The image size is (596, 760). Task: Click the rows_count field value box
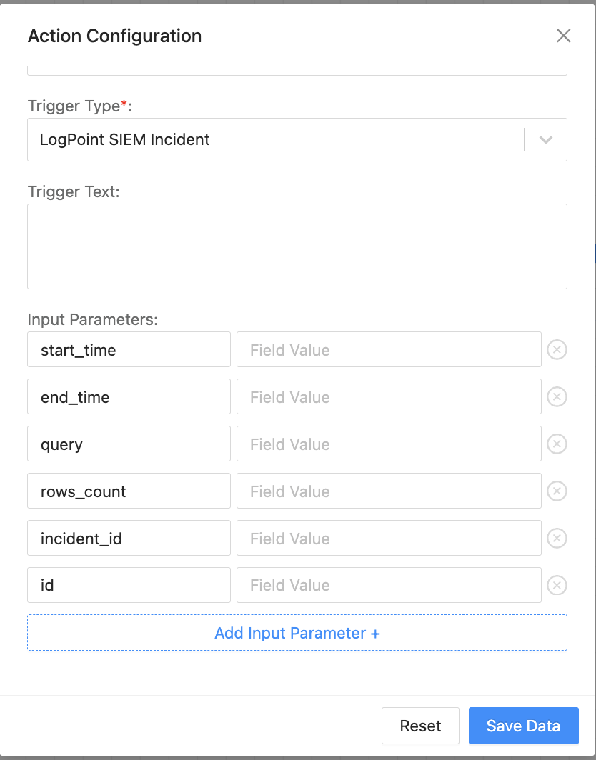pos(389,491)
